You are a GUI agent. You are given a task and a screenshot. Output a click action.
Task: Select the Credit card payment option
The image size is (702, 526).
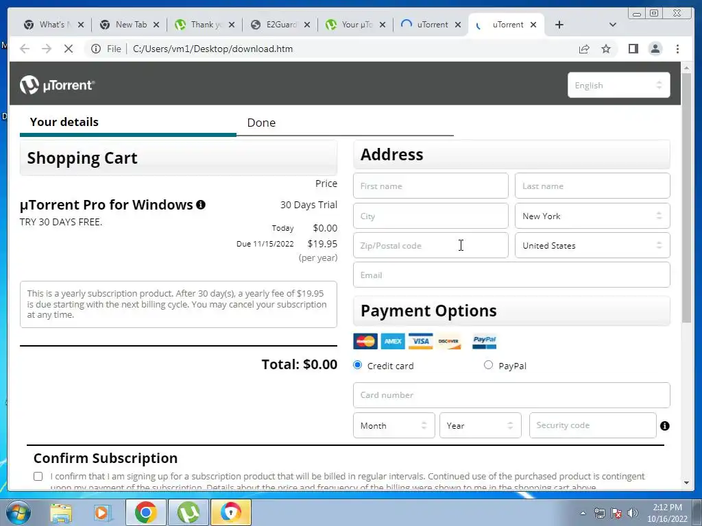pyautogui.click(x=357, y=365)
